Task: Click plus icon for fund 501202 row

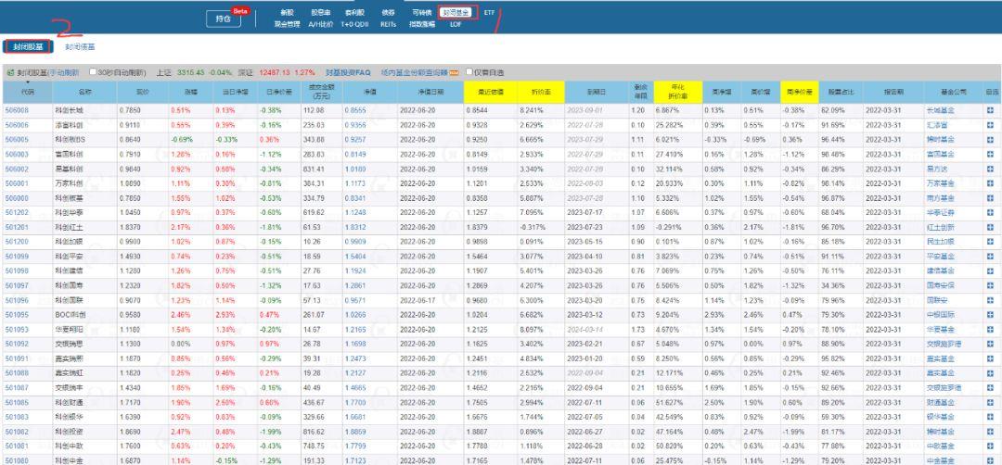Action: point(990,212)
